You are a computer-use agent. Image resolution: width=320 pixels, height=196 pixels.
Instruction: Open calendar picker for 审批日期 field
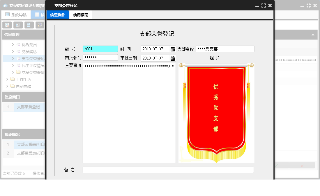click(173, 58)
